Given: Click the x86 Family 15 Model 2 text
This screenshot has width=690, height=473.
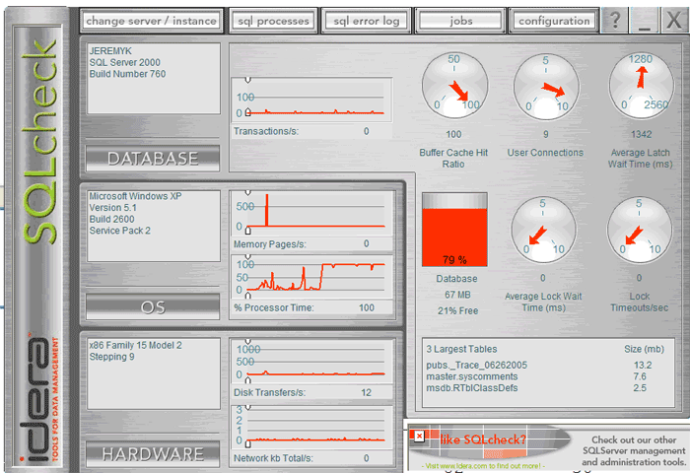Looking at the screenshot, I should coord(136,346).
